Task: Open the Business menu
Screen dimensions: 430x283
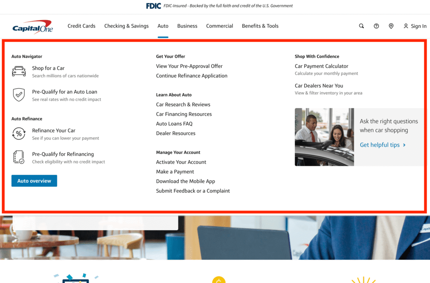Action: pyautogui.click(x=187, y=26)
